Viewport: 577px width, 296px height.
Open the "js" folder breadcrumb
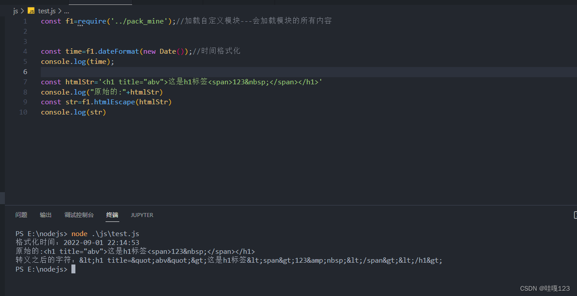coord(16,11)
